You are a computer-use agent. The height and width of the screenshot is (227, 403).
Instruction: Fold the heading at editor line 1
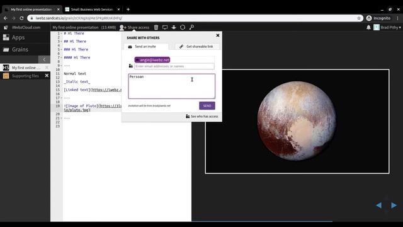tap(62, 33)
